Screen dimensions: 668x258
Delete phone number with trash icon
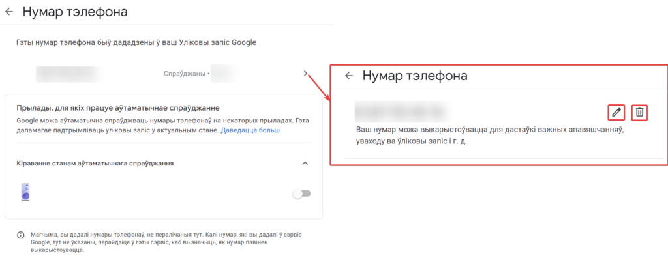click(639, 113)
